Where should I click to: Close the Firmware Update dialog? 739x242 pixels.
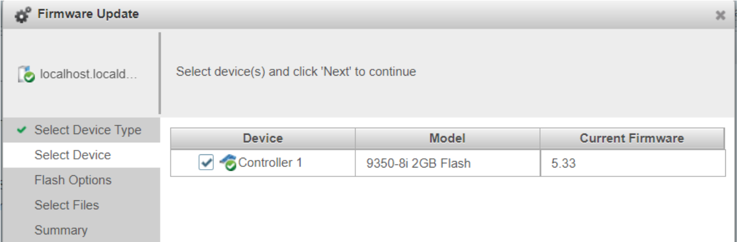[721, 16]
